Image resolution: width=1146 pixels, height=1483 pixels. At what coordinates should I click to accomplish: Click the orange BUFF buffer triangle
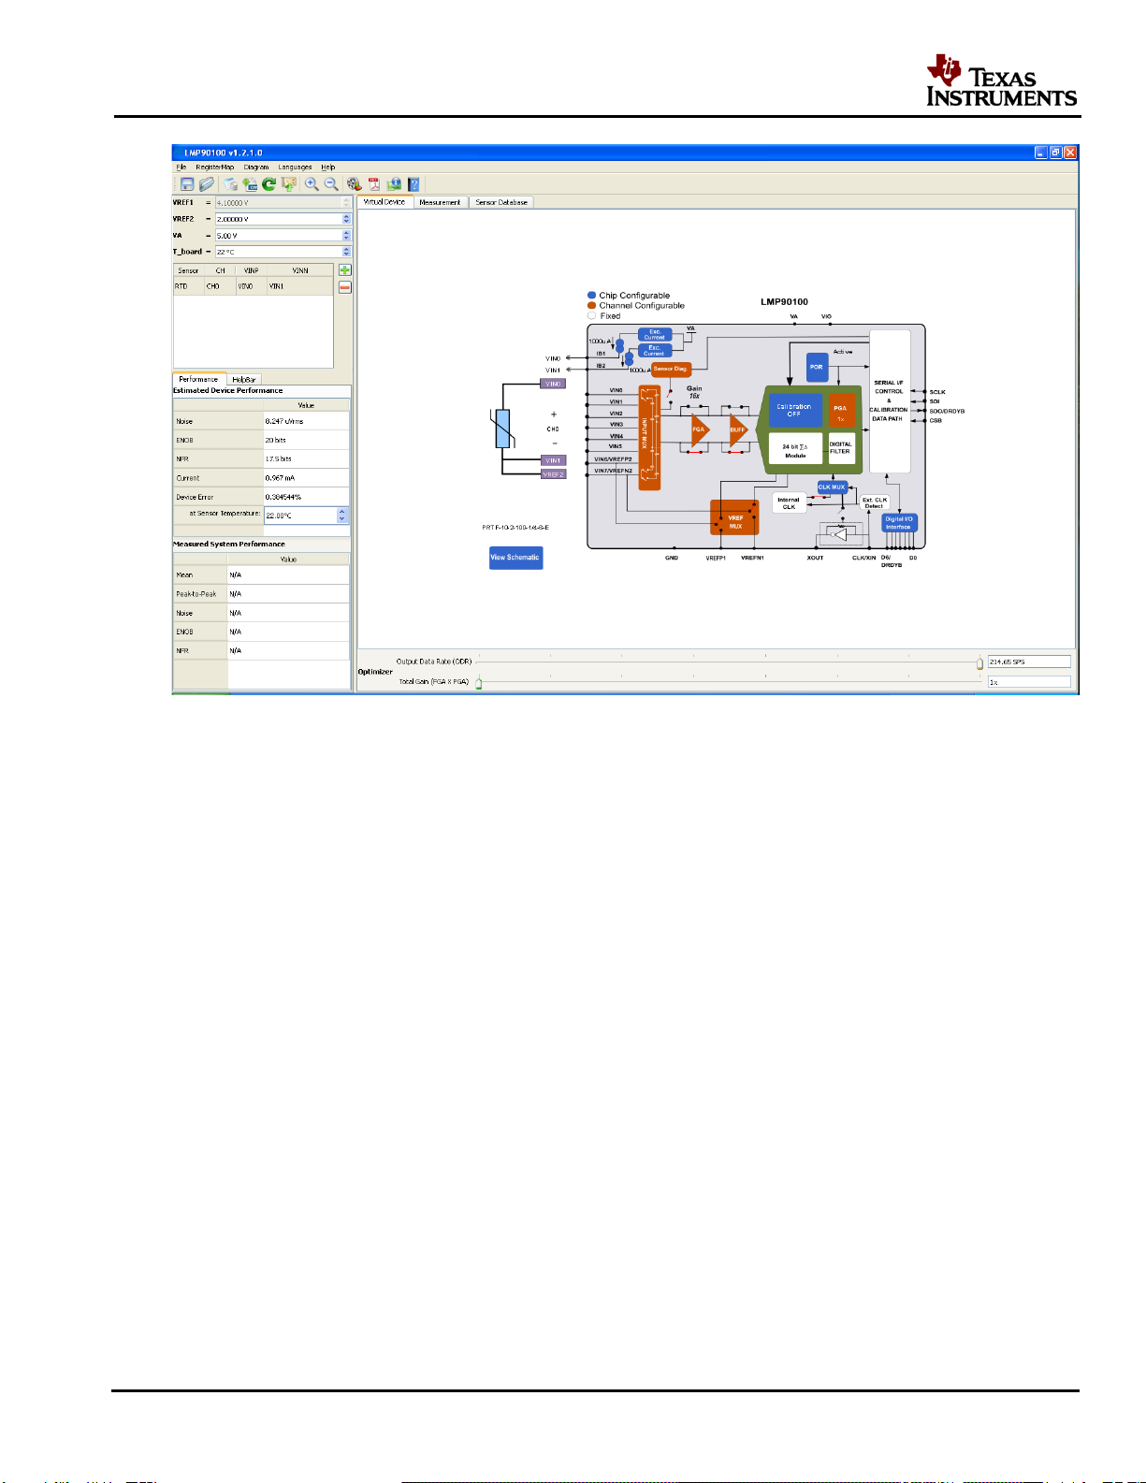click(x=739, y=429)
